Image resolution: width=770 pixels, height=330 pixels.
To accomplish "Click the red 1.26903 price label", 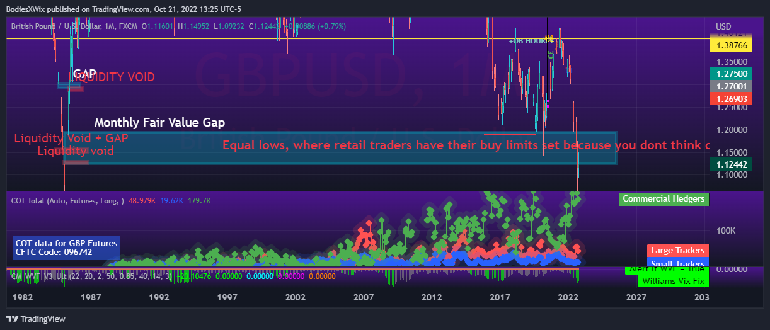I will (732, 99).
